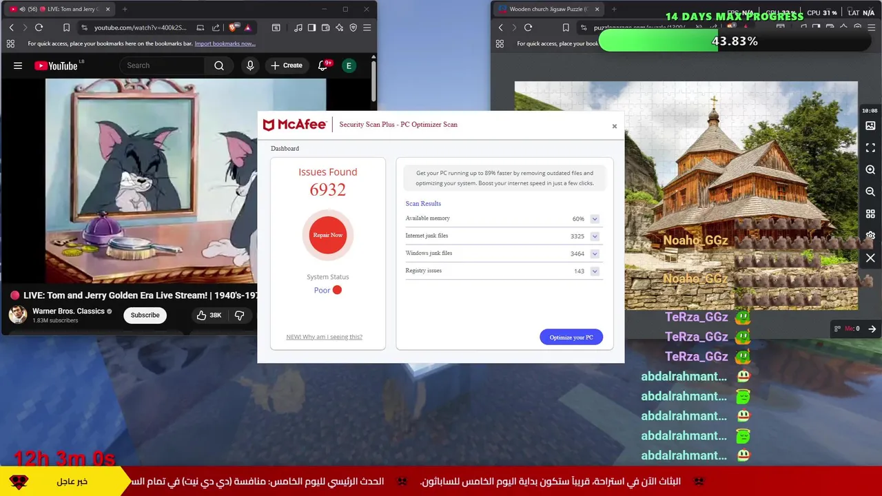Click the Issues Found count 6932
Screen dimensions: 882x496
328,189
